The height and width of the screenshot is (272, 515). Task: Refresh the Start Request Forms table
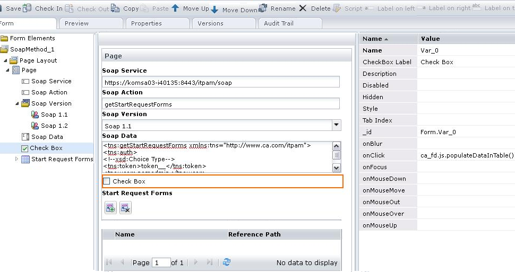click(x=227, y=262)
